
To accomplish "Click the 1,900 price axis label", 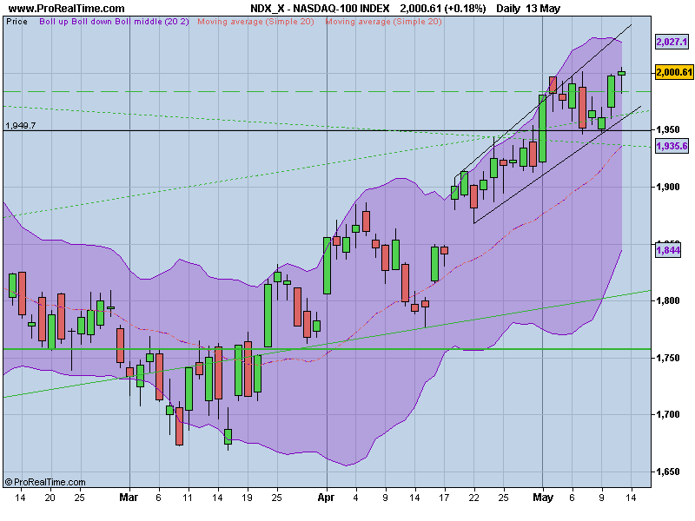I will coord(668,187).
